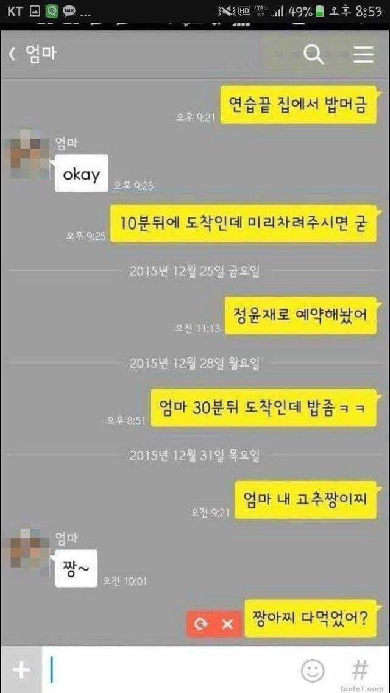The image size is (390, 693).
Task: Tap the KakaoTalk notification icon in status bar
Action: (68, 10)
